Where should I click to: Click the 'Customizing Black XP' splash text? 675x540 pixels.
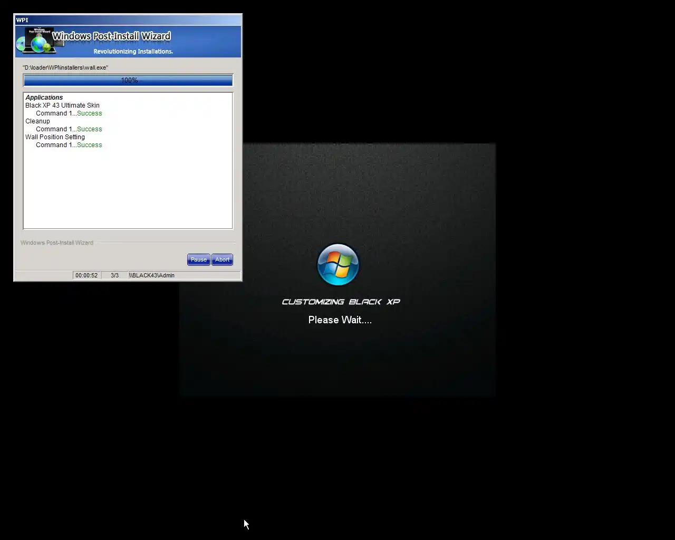(341, 302)
